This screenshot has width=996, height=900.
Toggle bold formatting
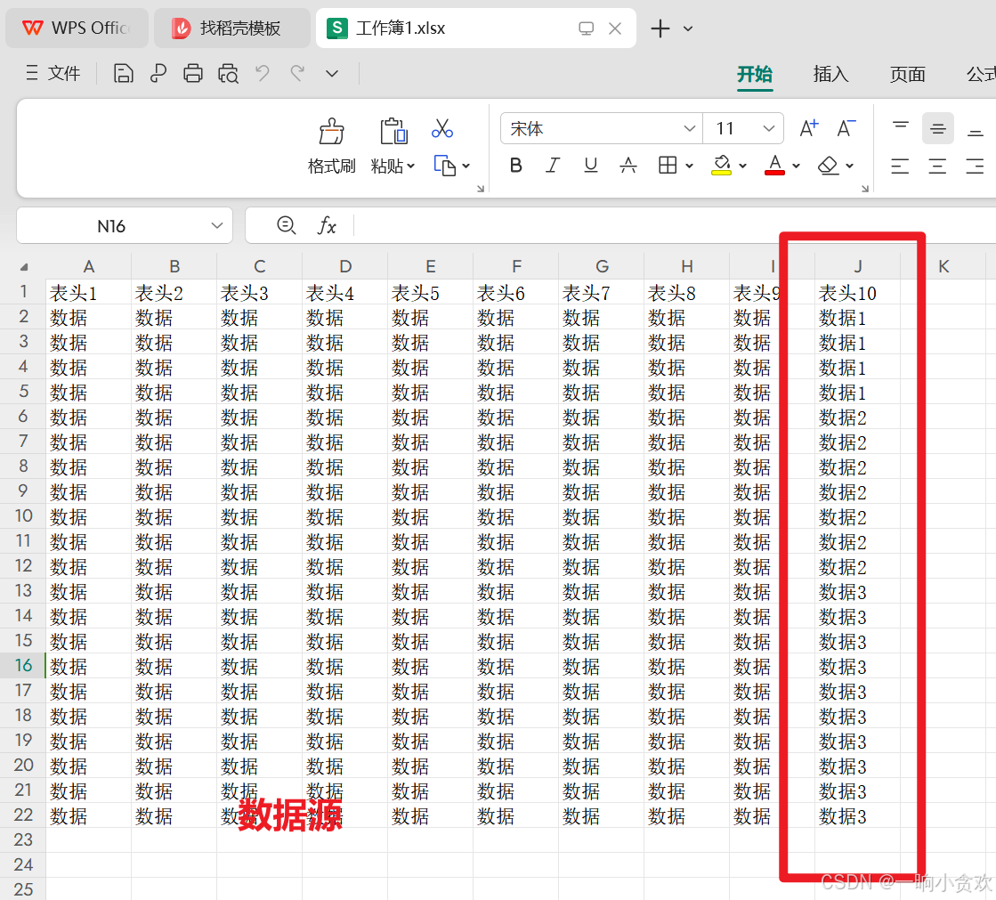click(516, 165)
